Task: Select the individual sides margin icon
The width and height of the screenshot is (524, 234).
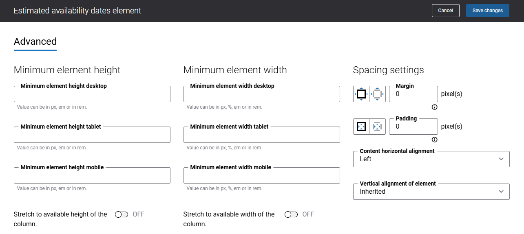Action: (377, 94)
